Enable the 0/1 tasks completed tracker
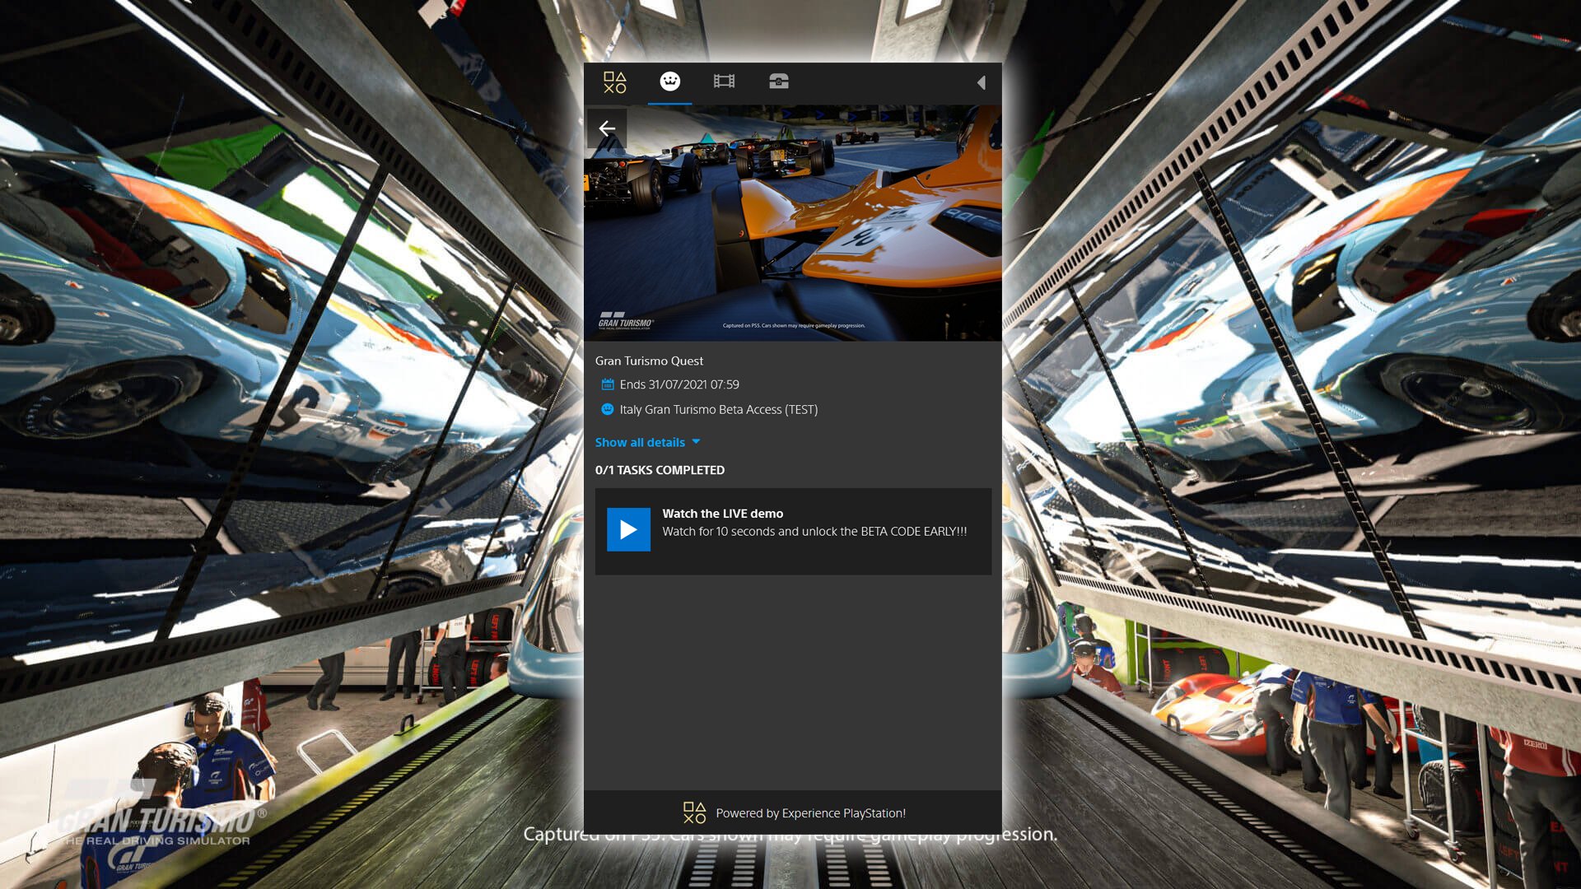This screenshot has width=1581, height=889. (x=660, y=470)
